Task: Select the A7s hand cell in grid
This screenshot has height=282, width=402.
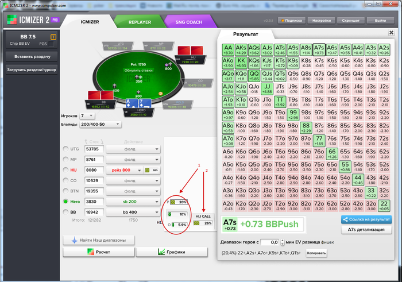Action: pos(319,50)
